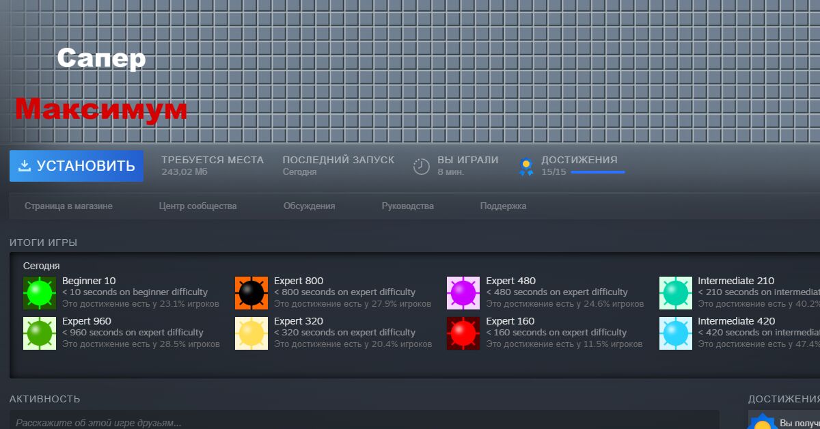Screen dimensions: 820x429
Task: Open Руководства tab
Action: click(x=407, y=206)
